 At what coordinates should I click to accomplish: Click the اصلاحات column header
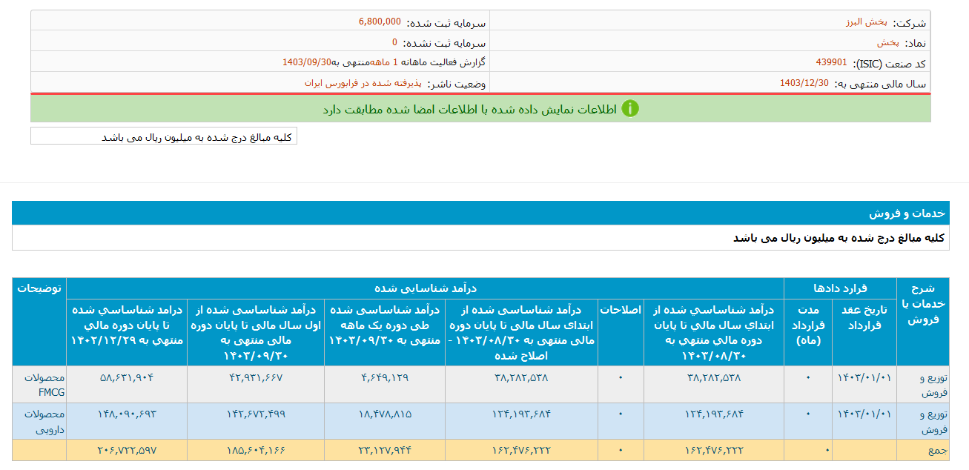click(x=620, y=309)
